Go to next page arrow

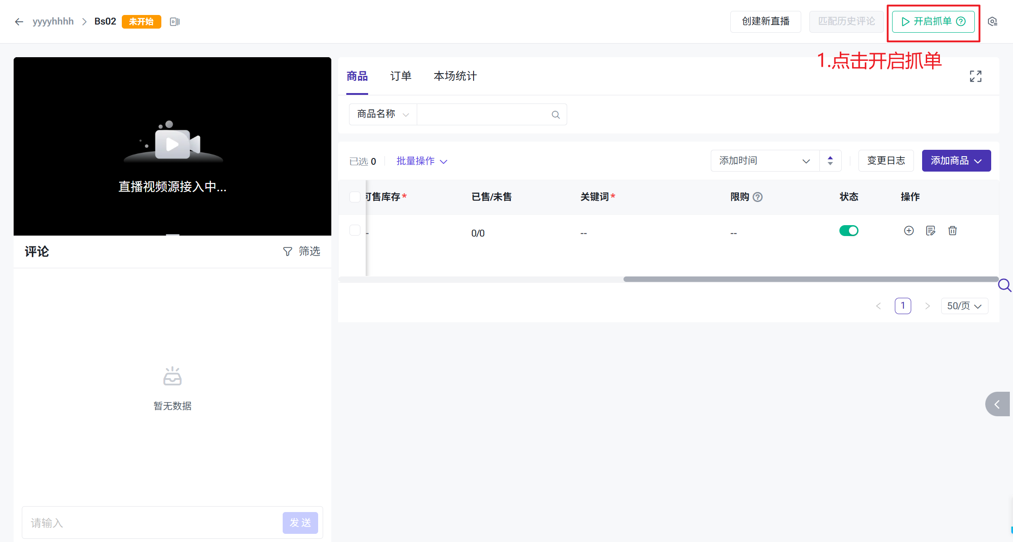tap(928, 306)
